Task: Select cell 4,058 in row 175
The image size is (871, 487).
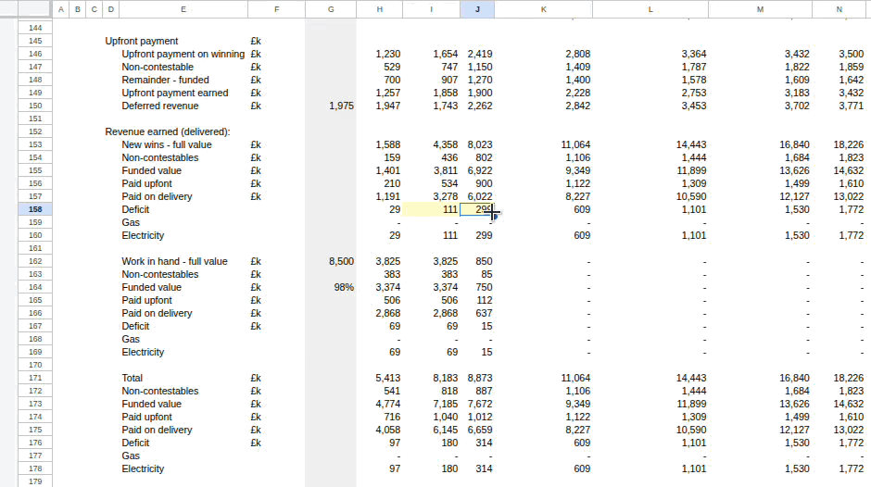Action: click(379, 430)
